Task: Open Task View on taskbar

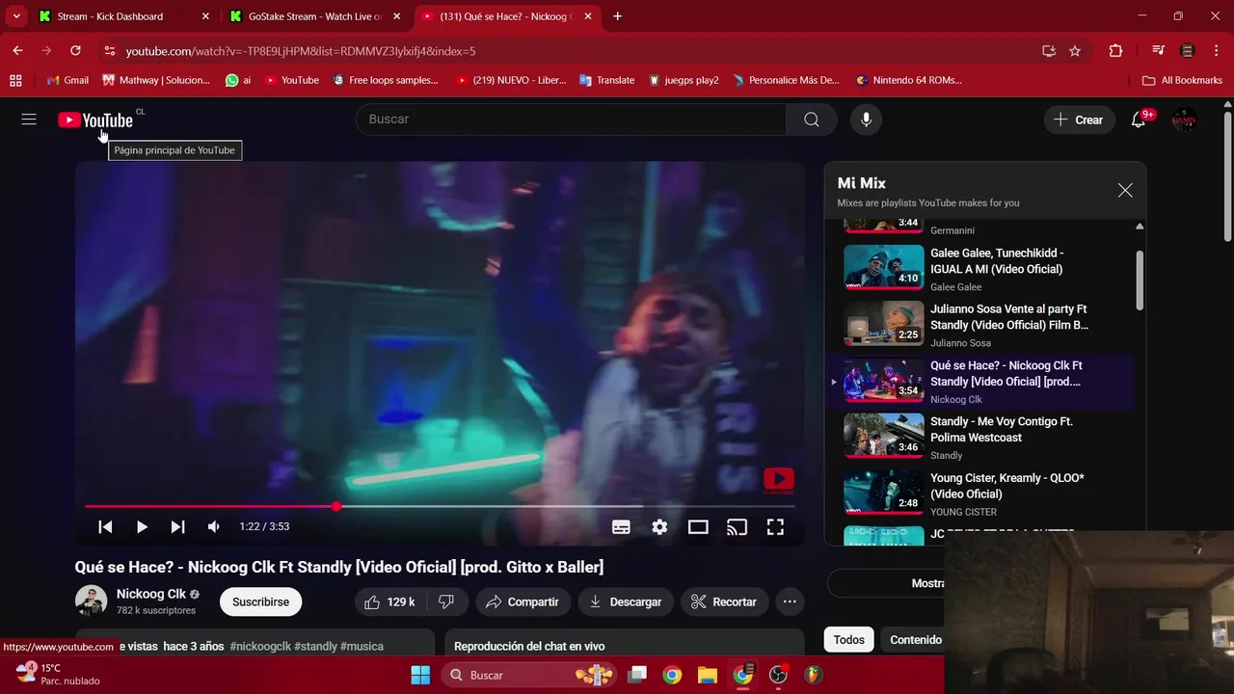Action: [x=637, y=675]
